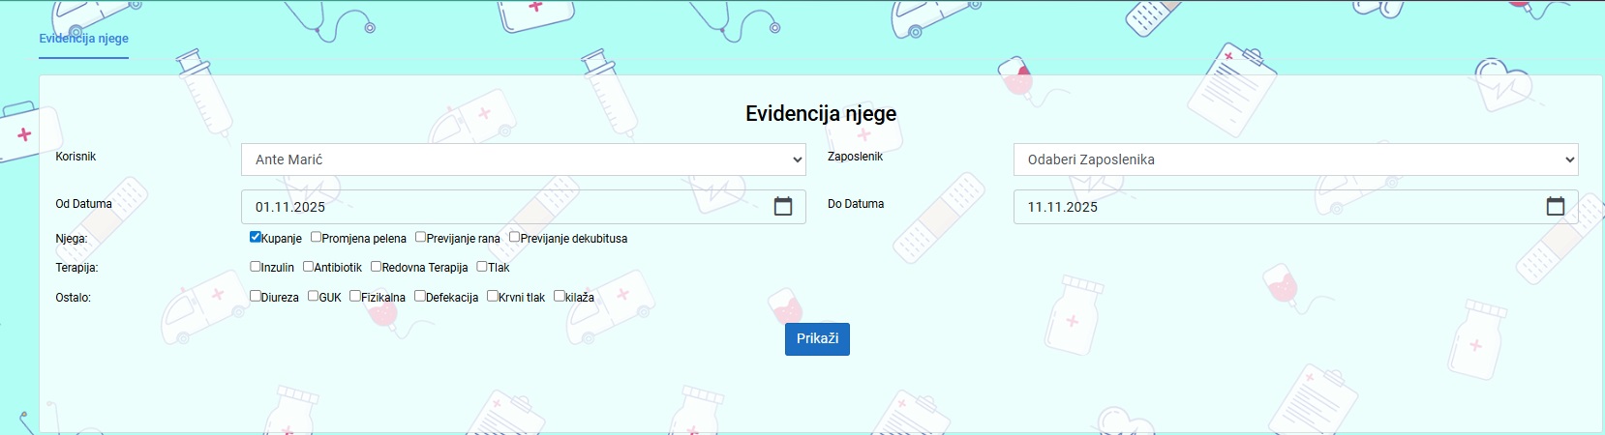The image size is (1605, 435).
Task: Check the Krvni tlak checkbox
Action: (x=493, y=296)
